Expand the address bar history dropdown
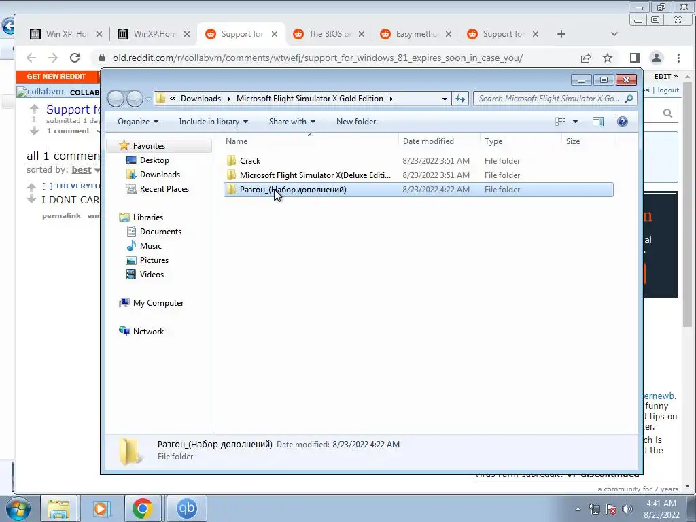Screen dimensions: 696x522 (x=445, y=99)
